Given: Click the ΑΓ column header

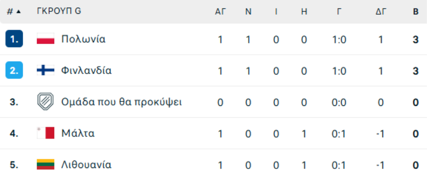Looking at the screenshot, I should tap(221, 12).
